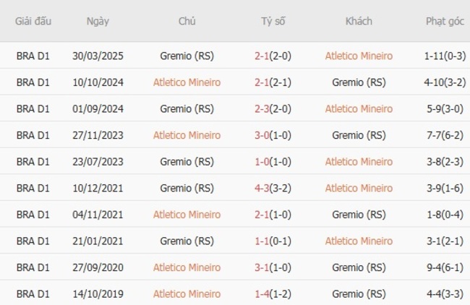
Task: Select the 23/07/2023 match date
Action: pyautogui.click(x=98, y=161)
